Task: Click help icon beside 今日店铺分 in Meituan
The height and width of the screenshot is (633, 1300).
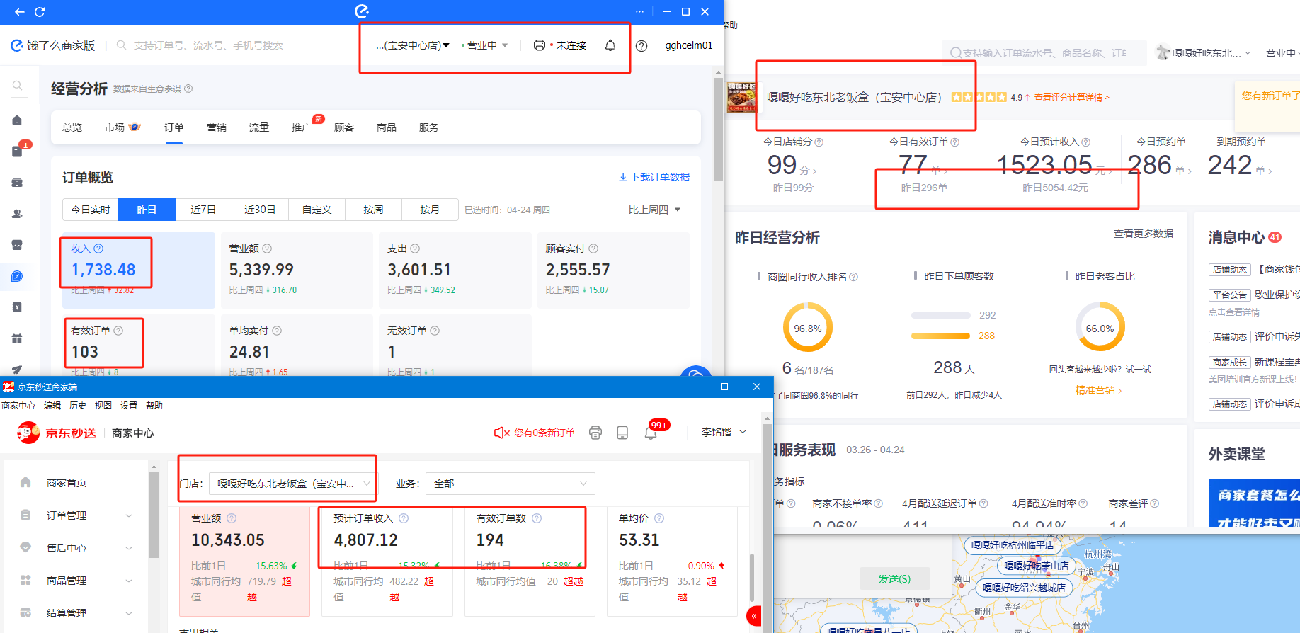Action: coord(819,142)
